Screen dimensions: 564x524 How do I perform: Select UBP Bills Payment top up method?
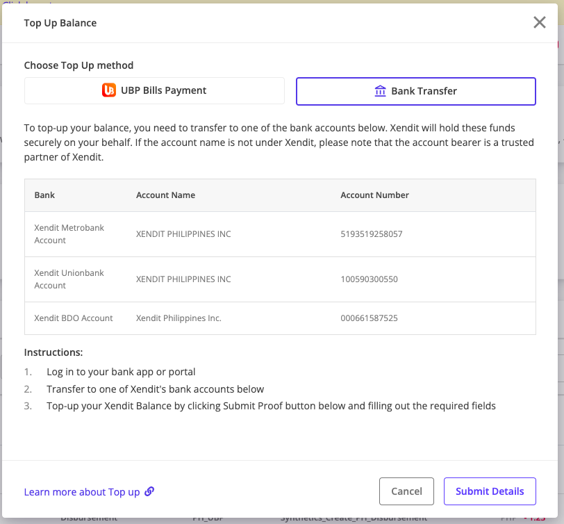154,90
